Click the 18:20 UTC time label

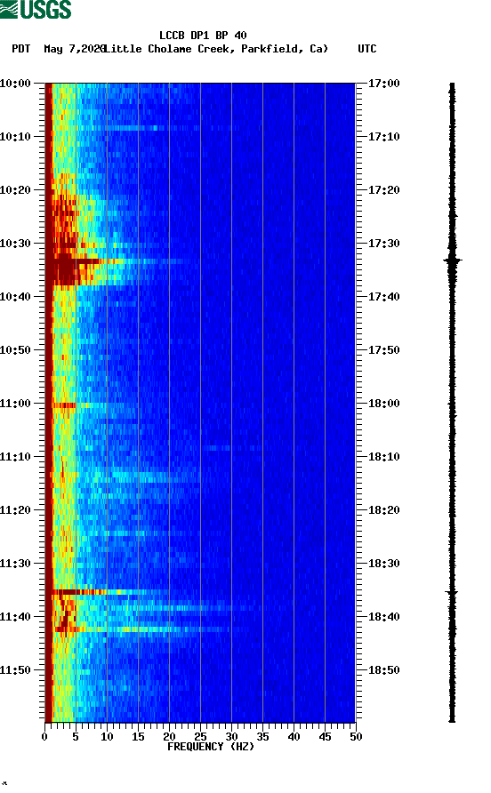384,510
